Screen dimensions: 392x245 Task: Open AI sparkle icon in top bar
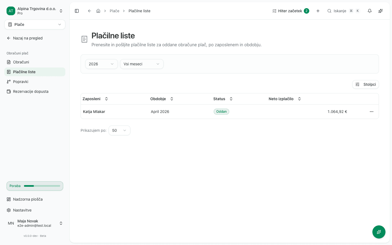coord(381,11)
